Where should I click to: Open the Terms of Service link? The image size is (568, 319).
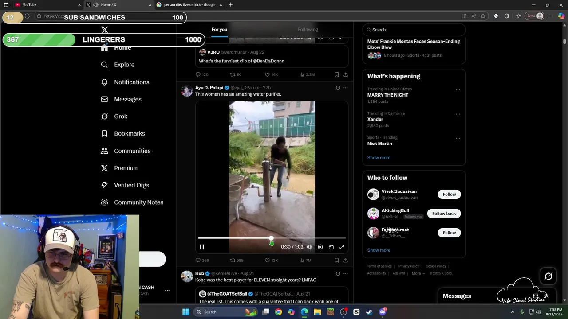[379, 266]
